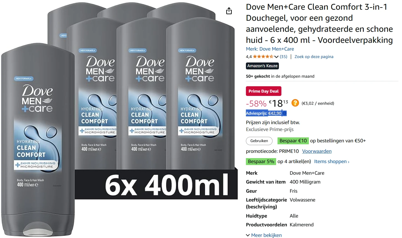Open Items shoppen chevron link
The image size is (402, 238).
[x=332, y=161]
